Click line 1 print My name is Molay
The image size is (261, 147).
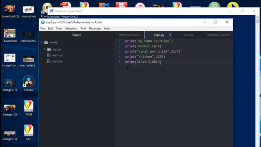[x=149, y=41]
